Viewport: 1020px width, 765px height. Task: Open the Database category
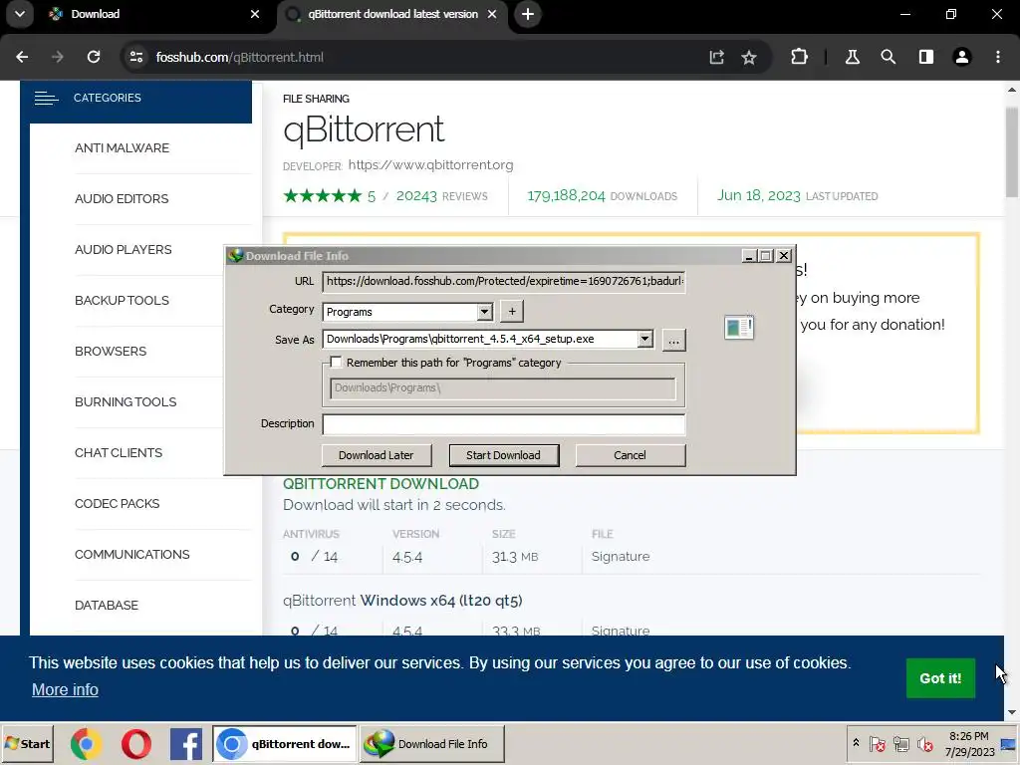107,605
